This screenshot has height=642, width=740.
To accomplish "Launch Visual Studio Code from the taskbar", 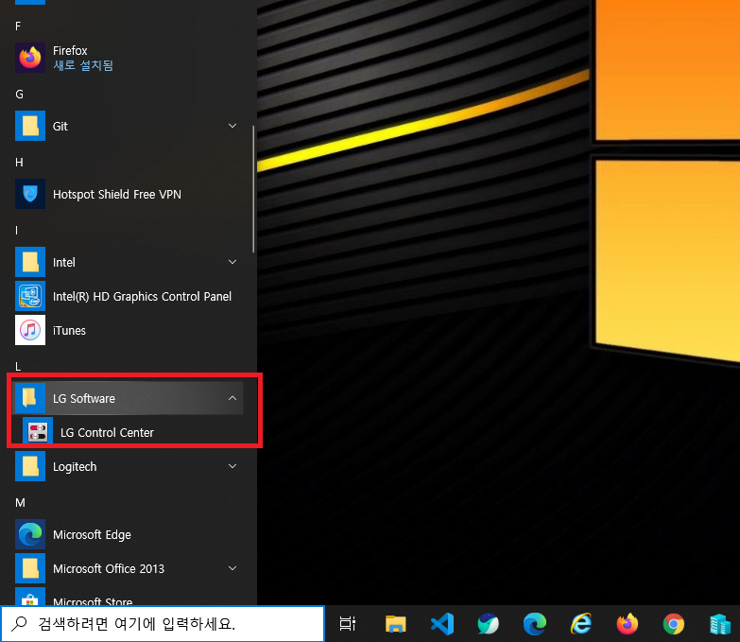I will click(x=442, y=624).
